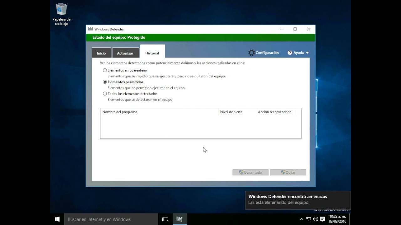
Task: Open the Configuración link
Action: 267,53
